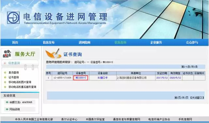Click the 关闭窗口 button
Viewport: 209px width, 123px height.
click(197, 98)
